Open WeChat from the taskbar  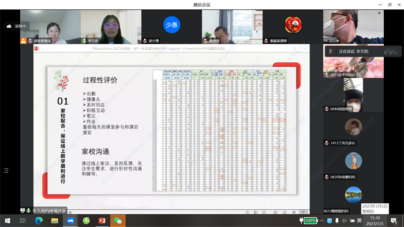point(118,221)
